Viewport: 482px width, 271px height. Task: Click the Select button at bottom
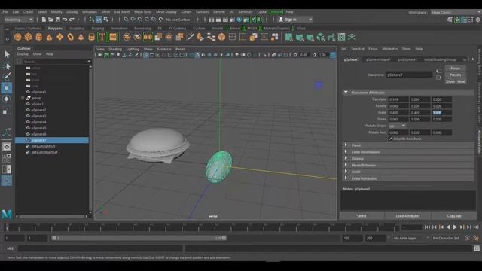pyautogui.click(x=361, y=216)
